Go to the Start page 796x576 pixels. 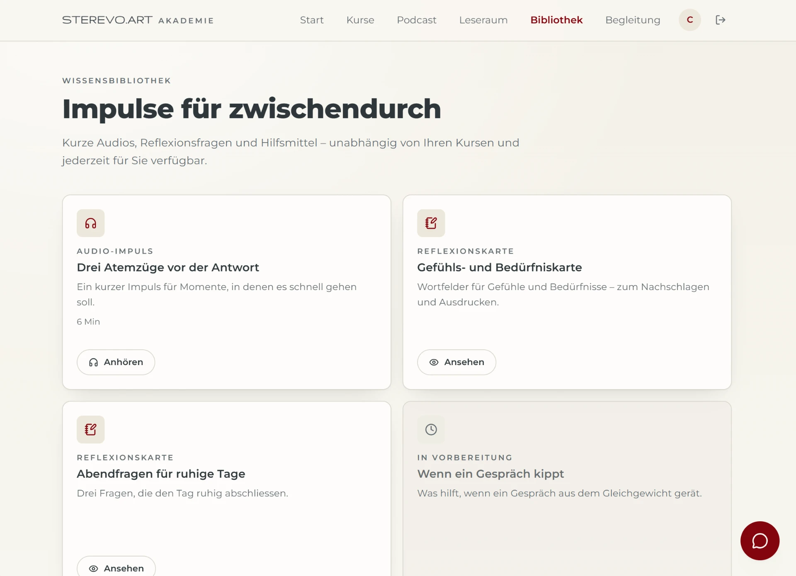312,20
